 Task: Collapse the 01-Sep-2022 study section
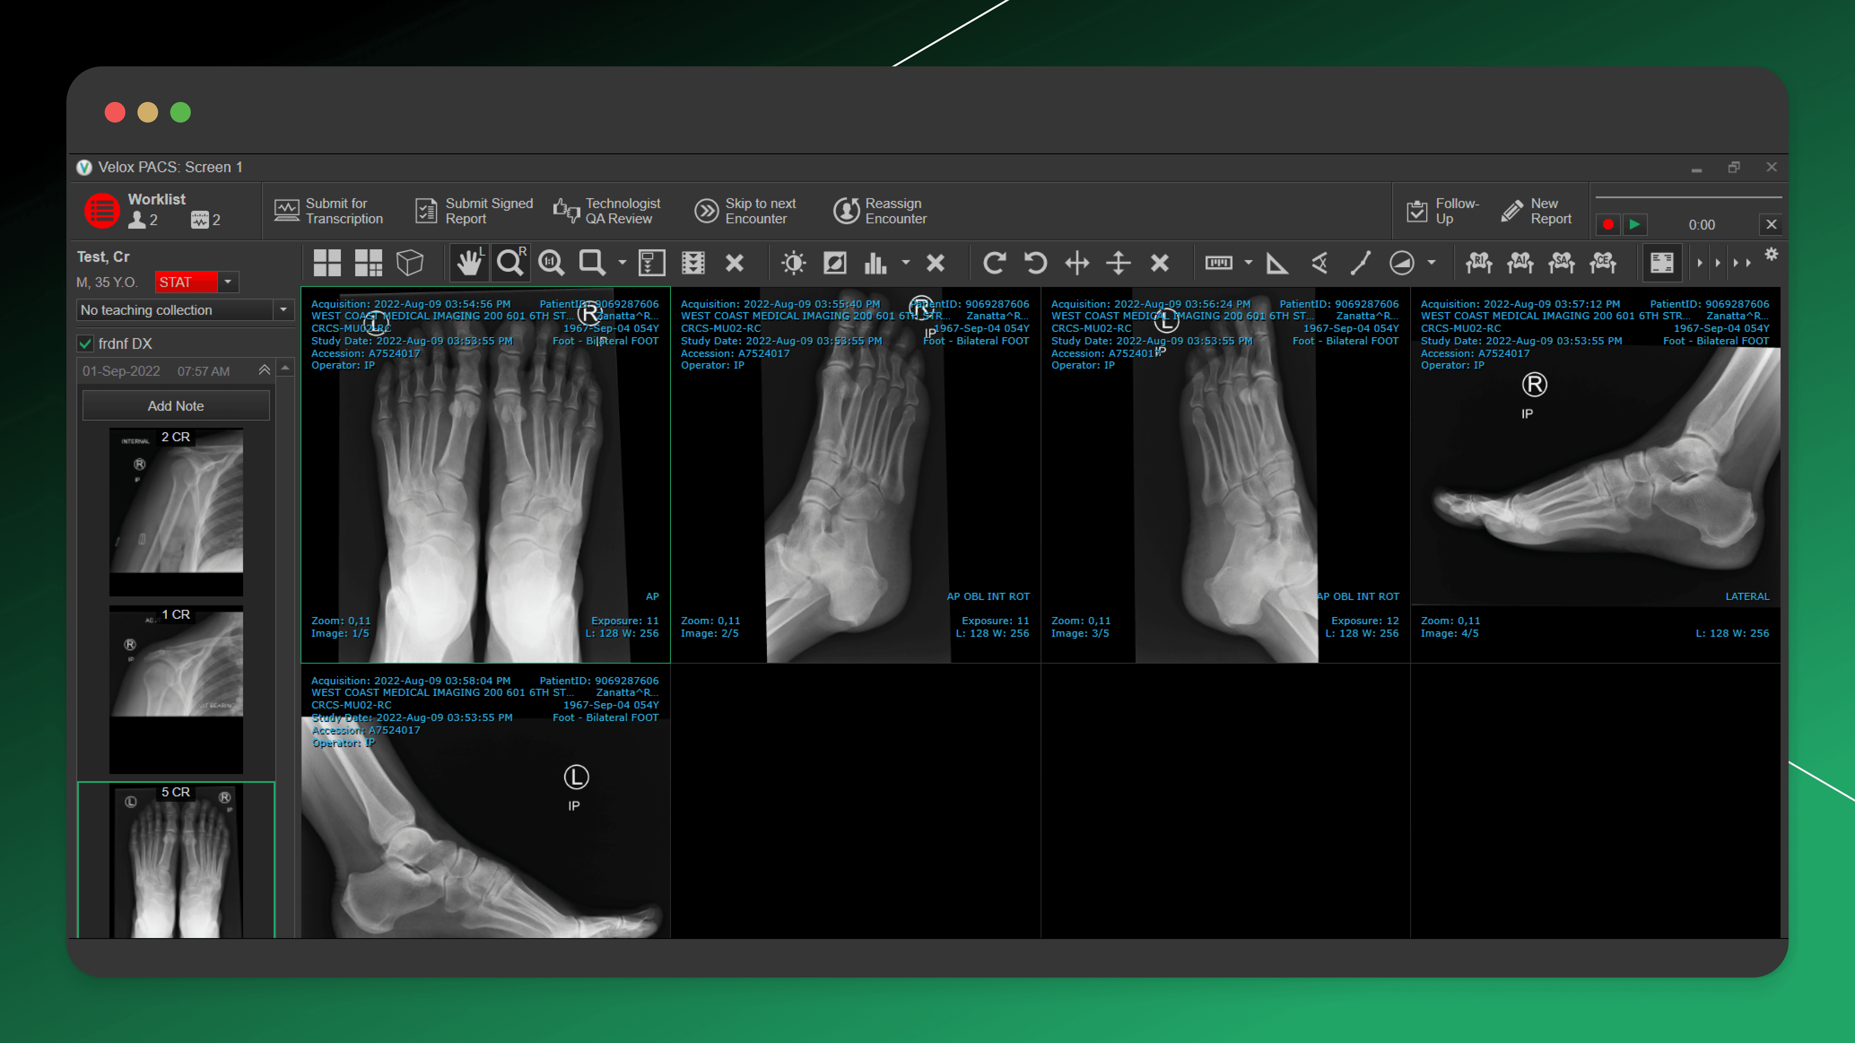(264, 370)
